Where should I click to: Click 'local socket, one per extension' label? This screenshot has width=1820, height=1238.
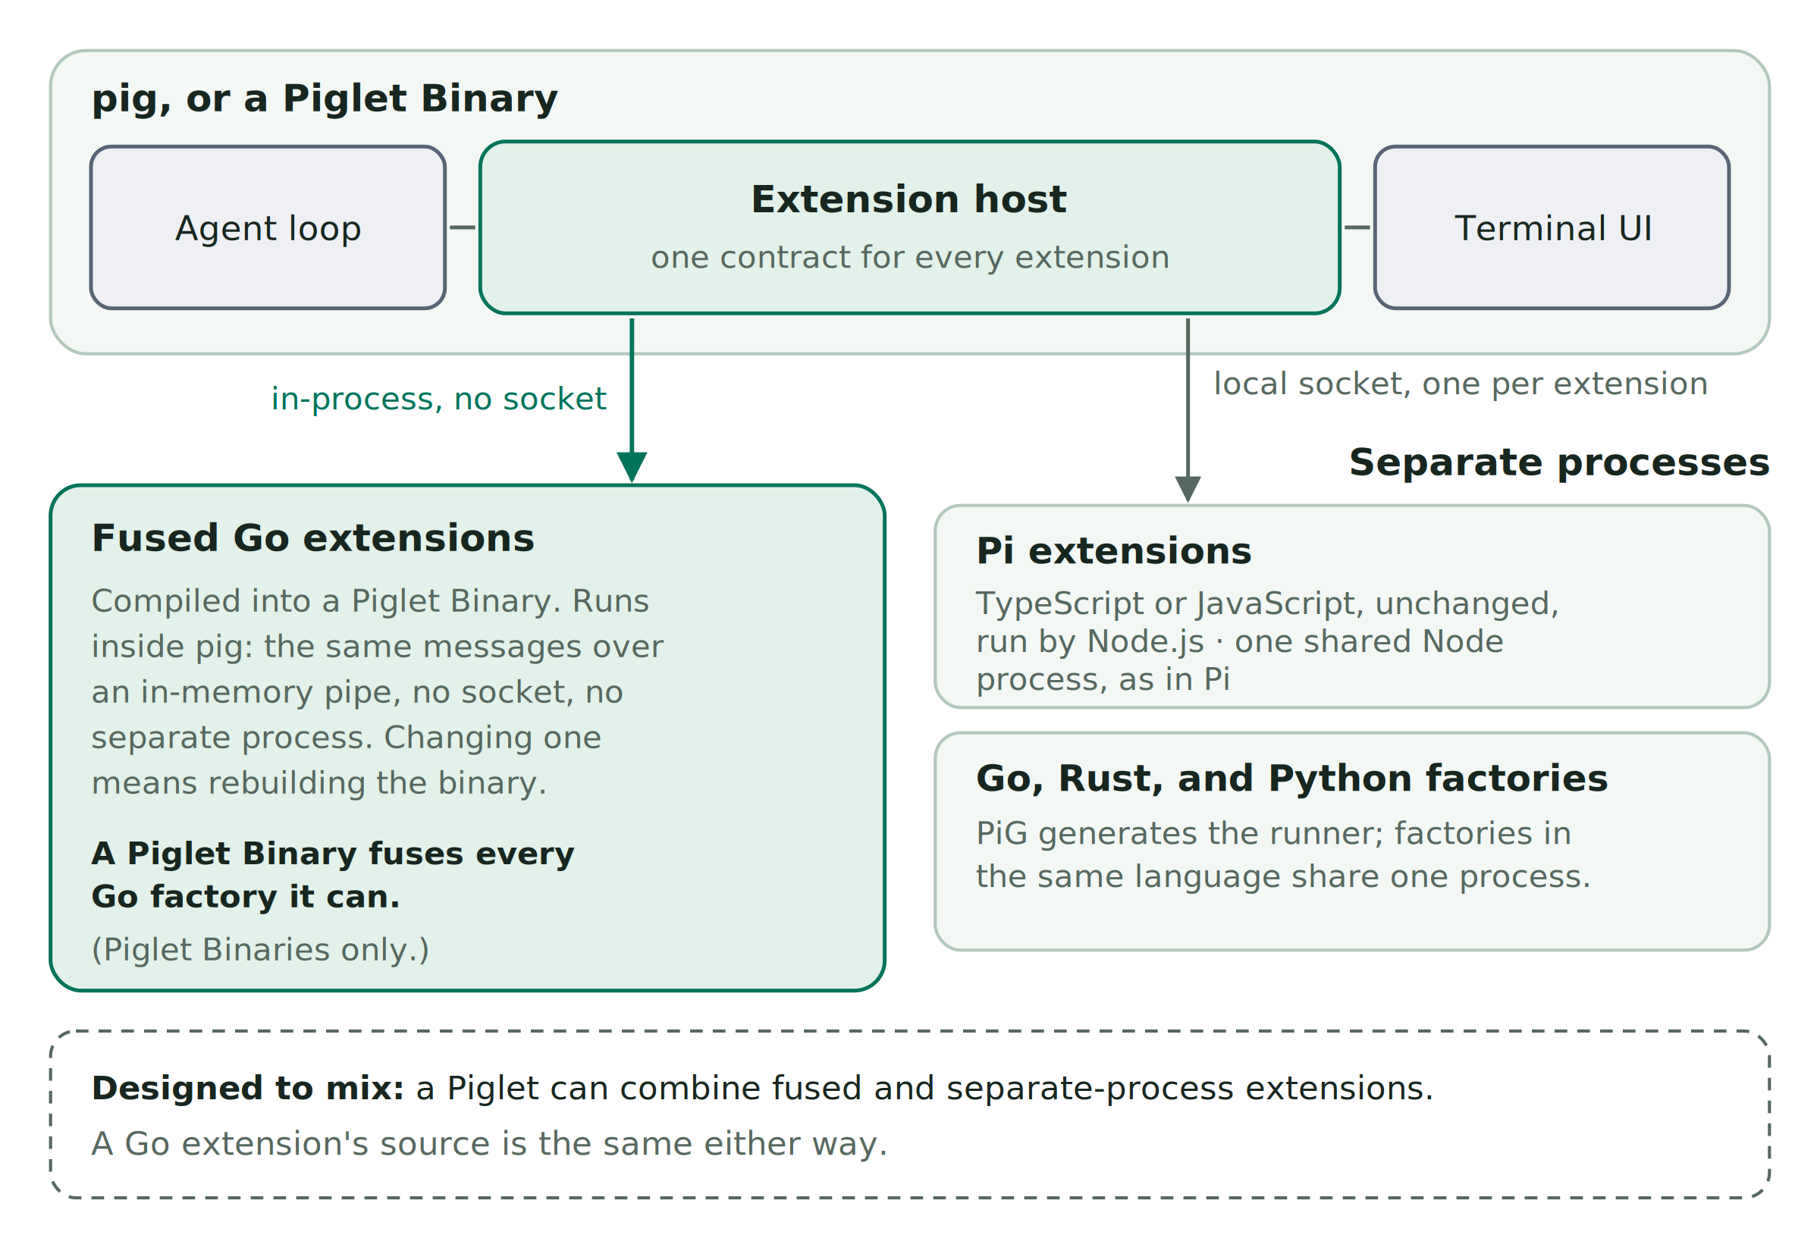[1461, 384]
